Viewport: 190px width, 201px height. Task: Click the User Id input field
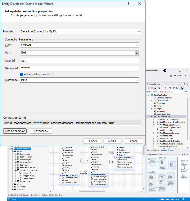79,61
